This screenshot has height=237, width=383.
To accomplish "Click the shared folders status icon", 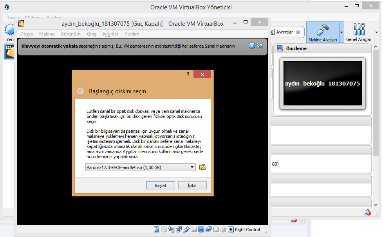I will [194, 230].
